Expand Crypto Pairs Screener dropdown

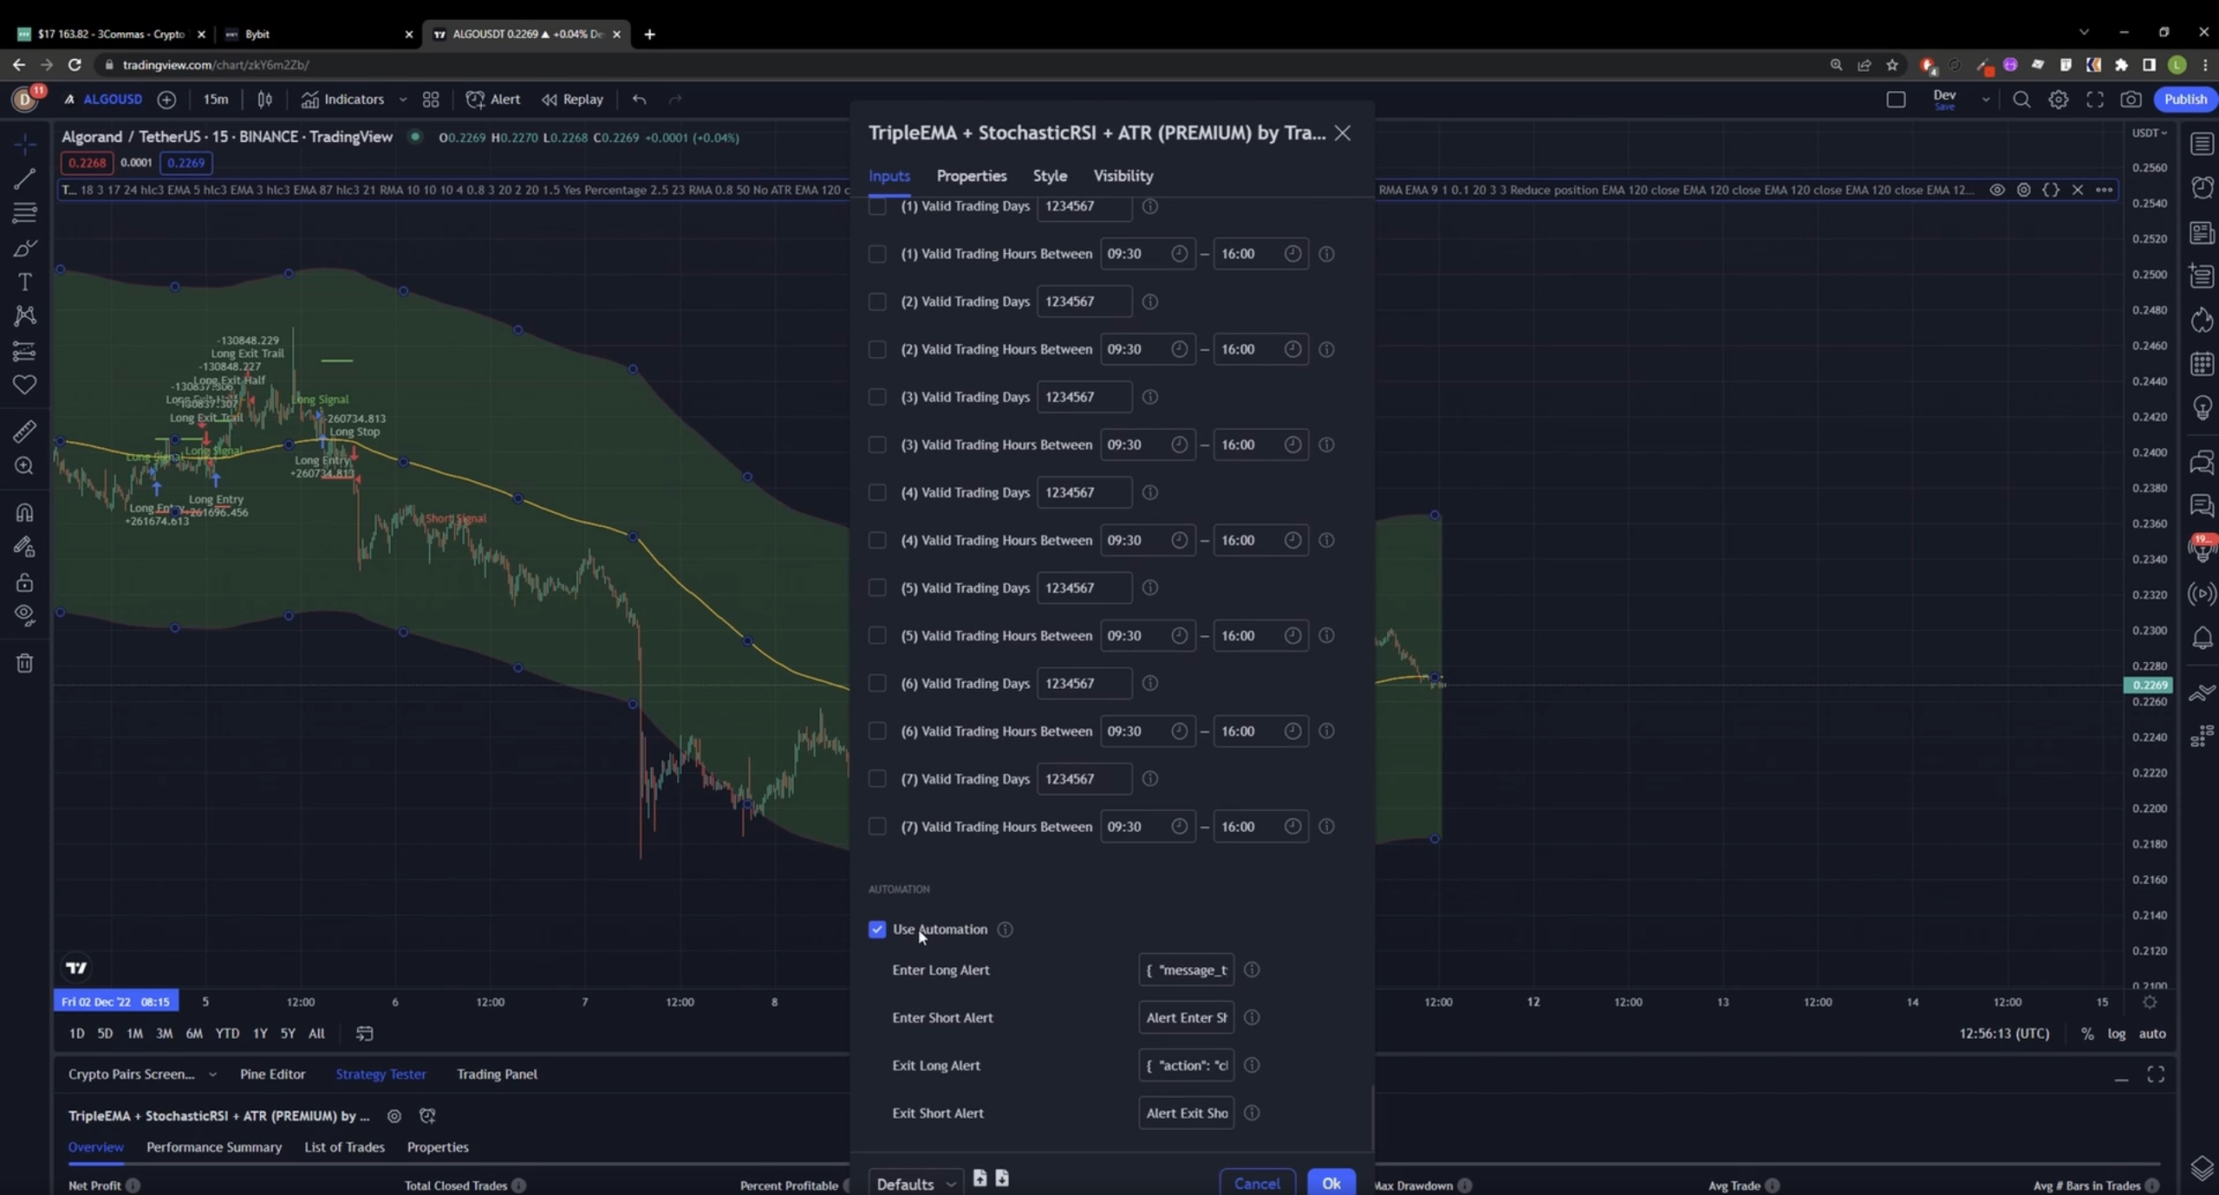coord(212,1075)
